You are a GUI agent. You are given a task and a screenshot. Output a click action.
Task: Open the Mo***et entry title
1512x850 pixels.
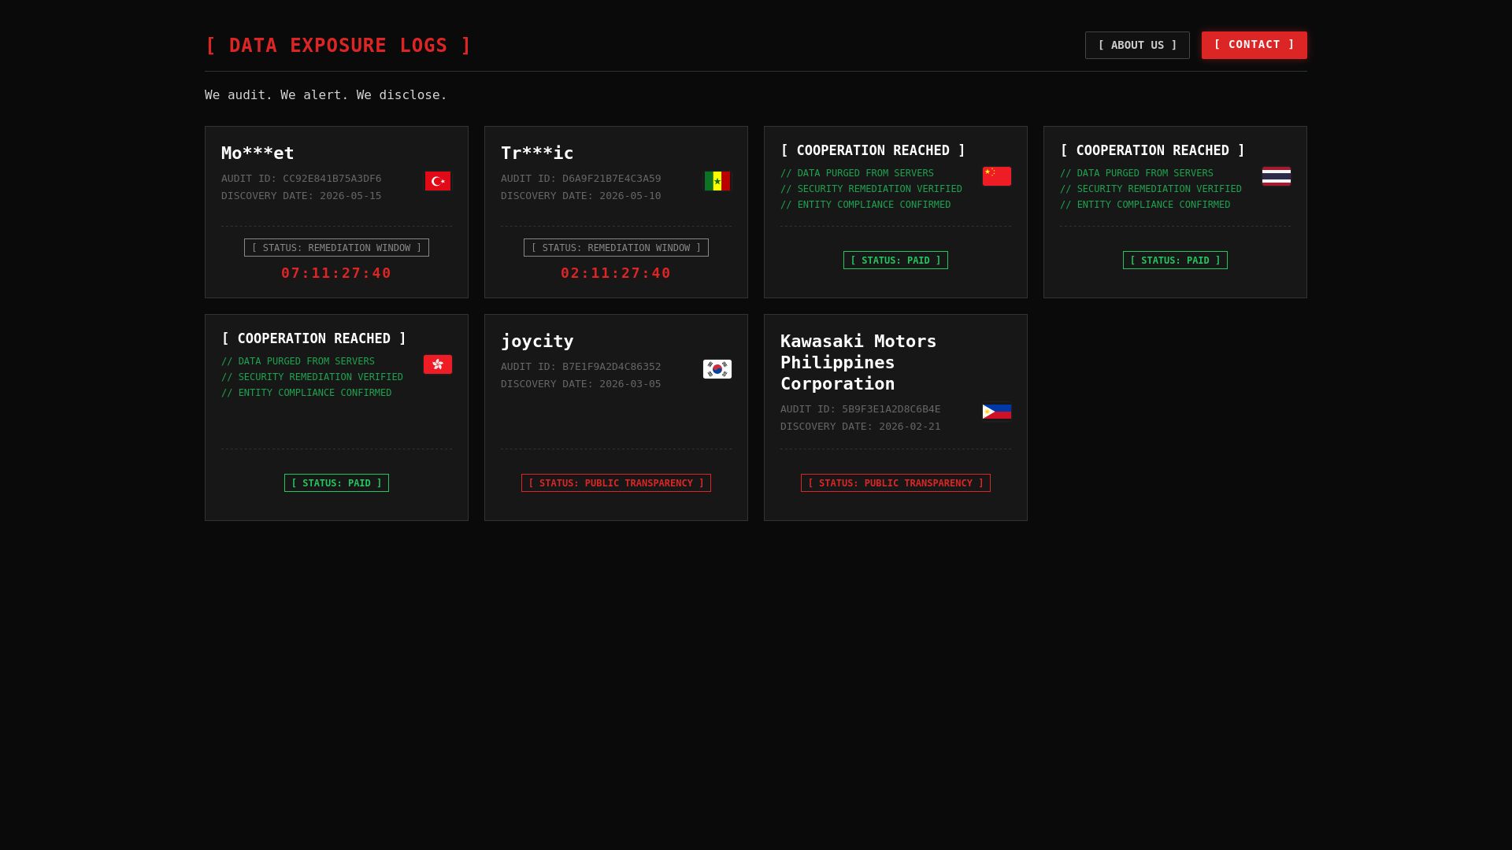(258, 153)
